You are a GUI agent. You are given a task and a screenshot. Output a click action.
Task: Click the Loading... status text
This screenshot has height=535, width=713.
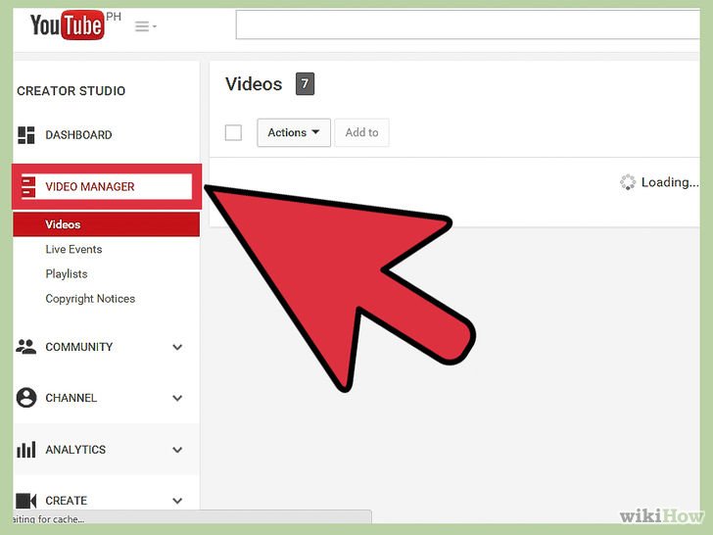[x=670, y=182]
